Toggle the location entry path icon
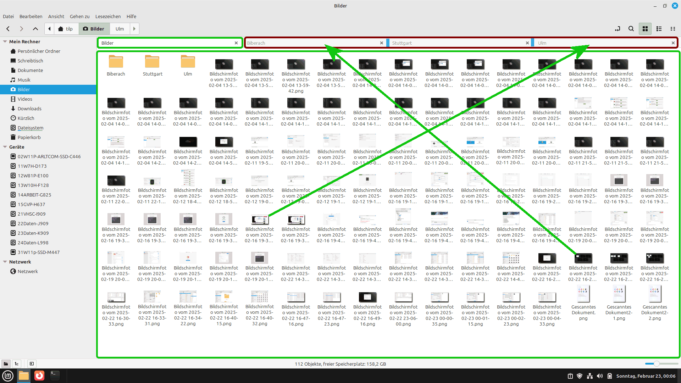 click(x=618, y=29)
